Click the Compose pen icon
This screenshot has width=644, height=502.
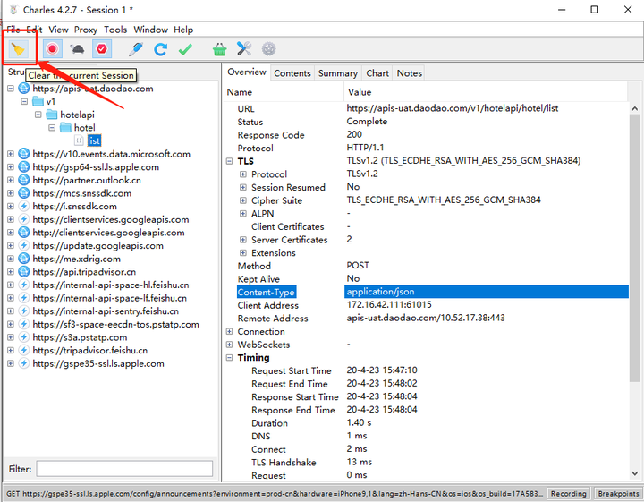136,49
